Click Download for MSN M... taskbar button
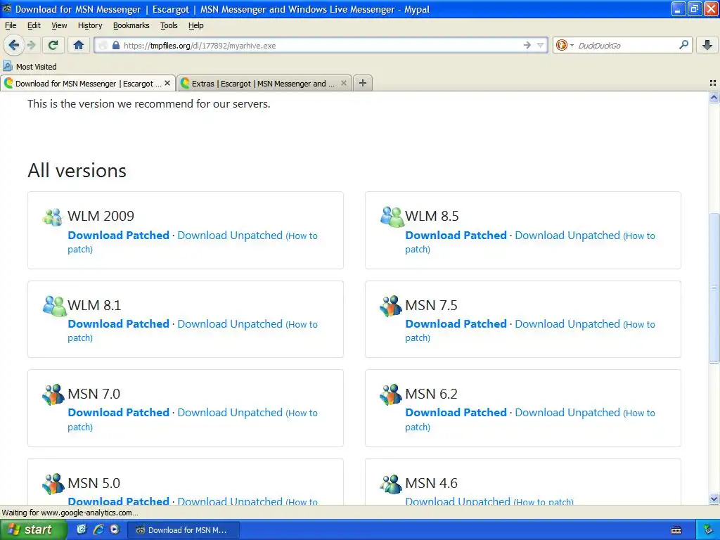This screenshot has width=720, height=540. [183, 530]
